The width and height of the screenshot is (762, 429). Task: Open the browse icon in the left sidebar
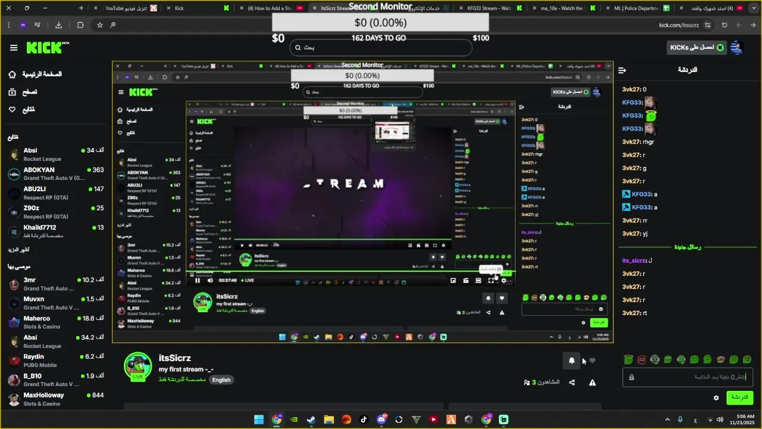13,92
